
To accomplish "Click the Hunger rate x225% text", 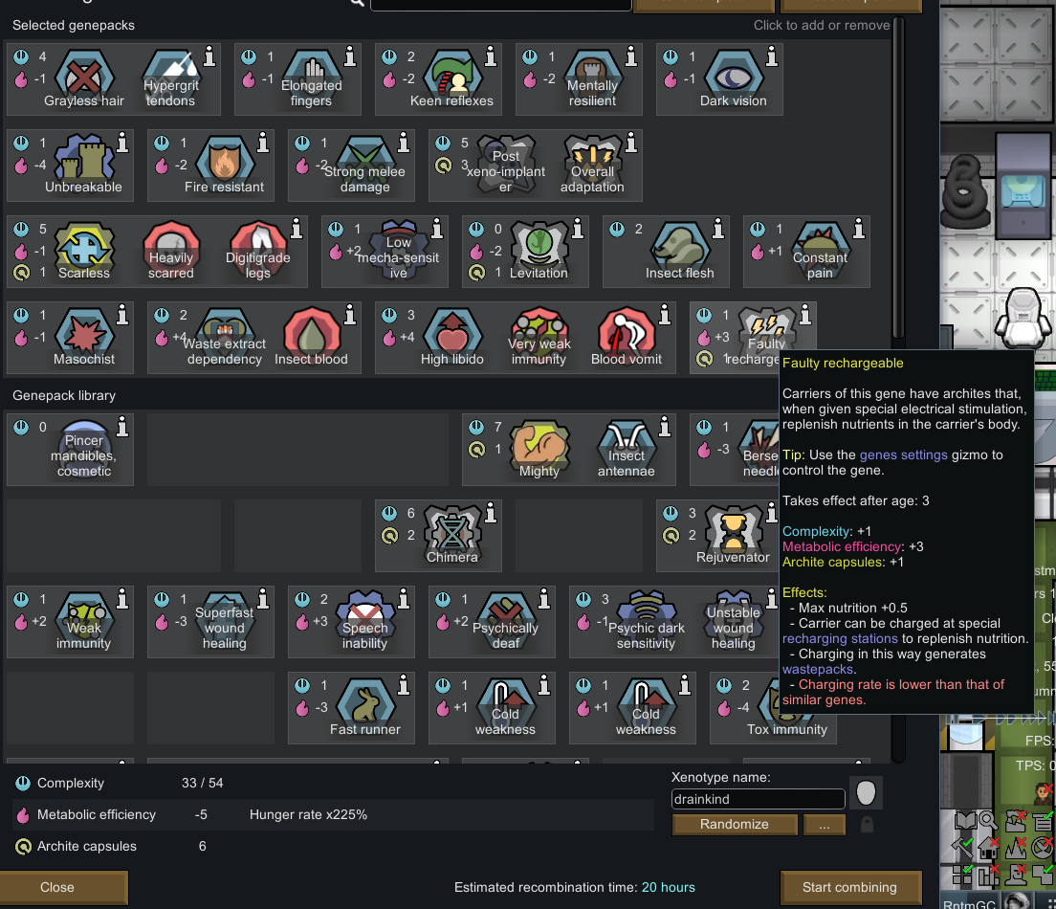I will coord(308,814).
